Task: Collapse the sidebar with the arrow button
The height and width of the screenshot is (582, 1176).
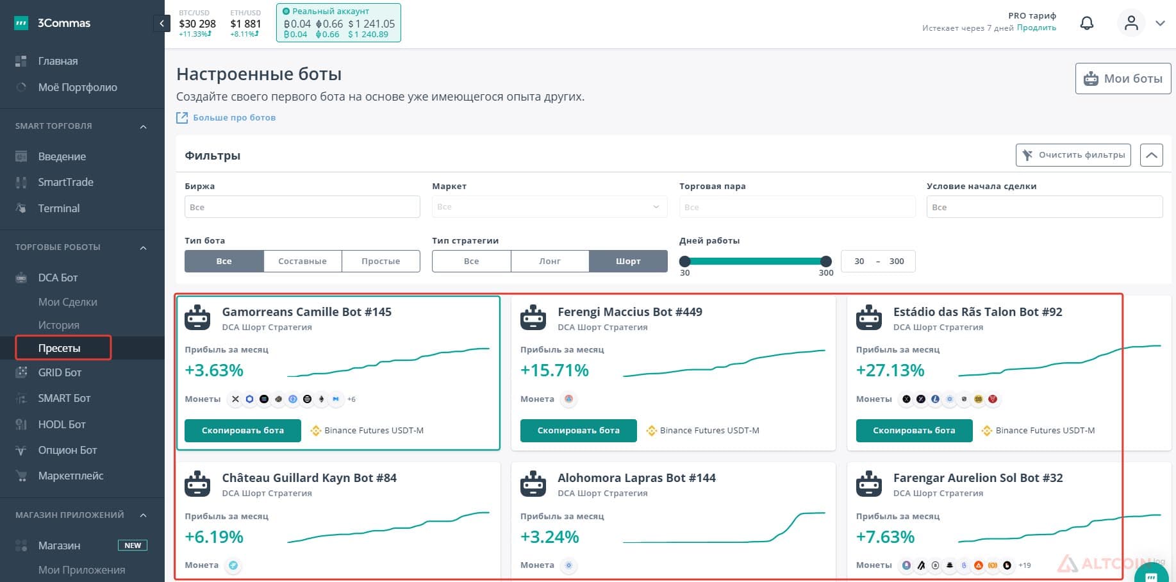Action: [x=161, y=24]
